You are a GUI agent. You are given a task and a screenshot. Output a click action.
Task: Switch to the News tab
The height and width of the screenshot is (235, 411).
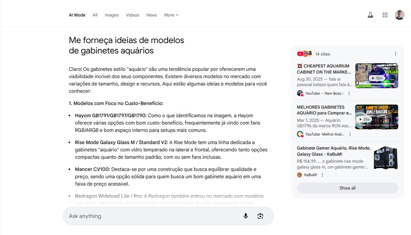coord(152,15)
